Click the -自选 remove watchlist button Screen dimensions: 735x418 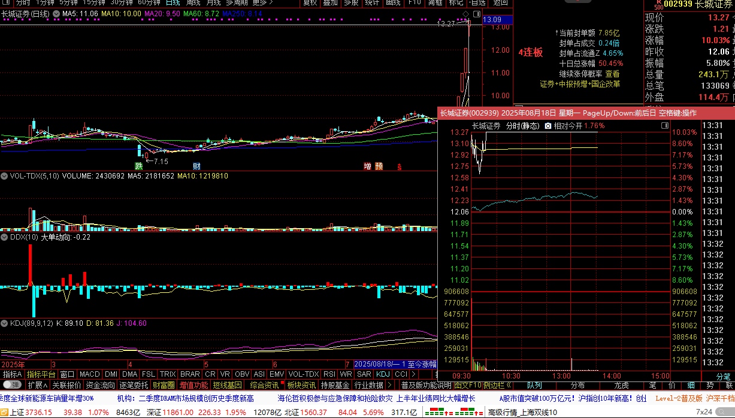tap(476, 3)
